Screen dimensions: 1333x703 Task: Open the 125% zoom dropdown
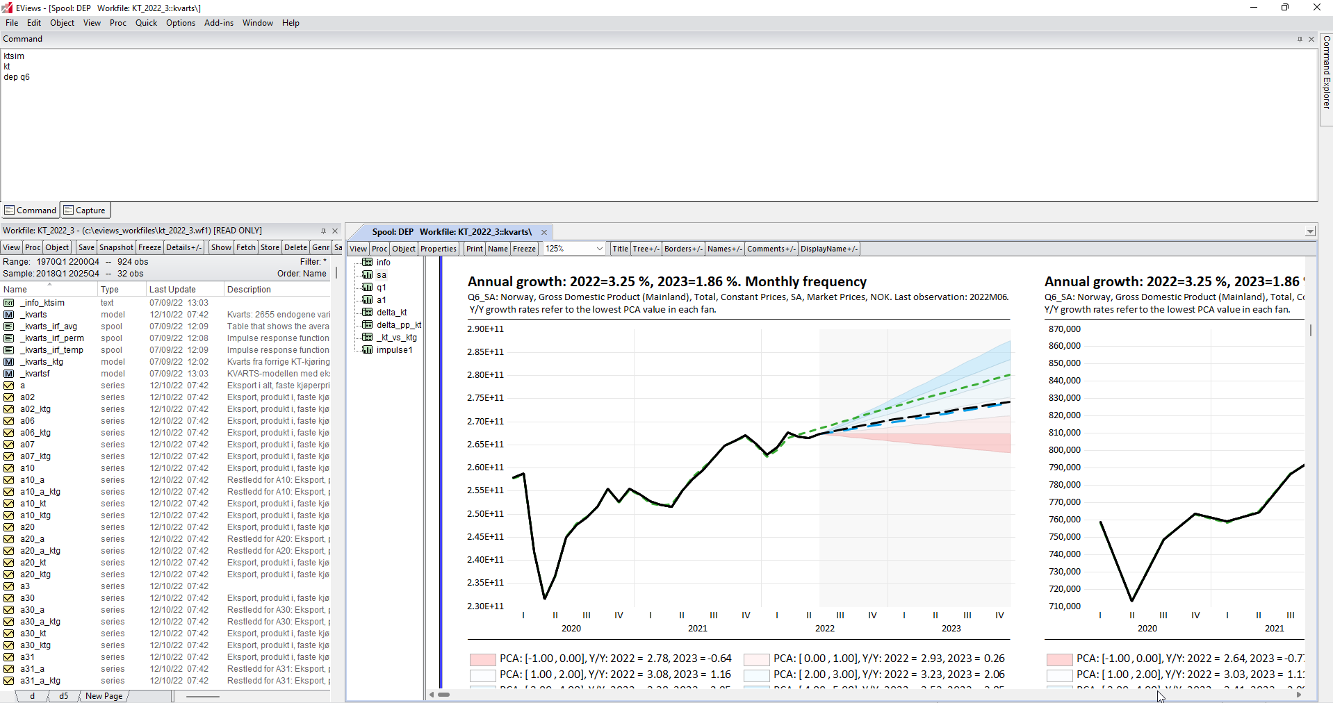click(x=599, y=249)
